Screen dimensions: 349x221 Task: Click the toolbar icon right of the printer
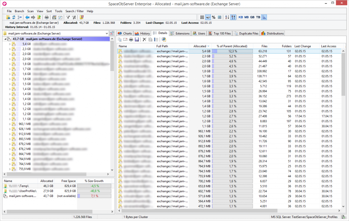point(54,17)
